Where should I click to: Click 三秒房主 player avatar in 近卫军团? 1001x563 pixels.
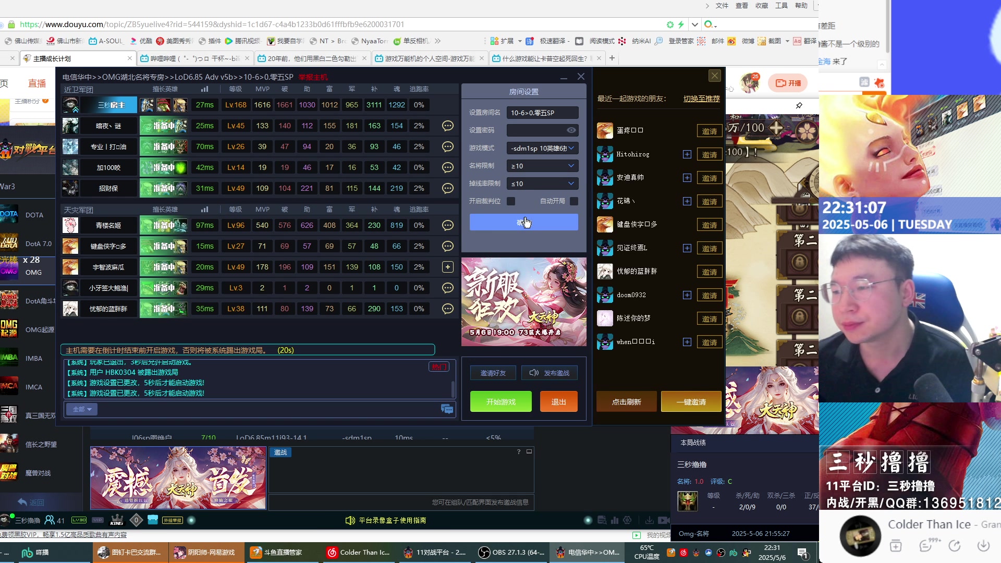coord(70,105)
